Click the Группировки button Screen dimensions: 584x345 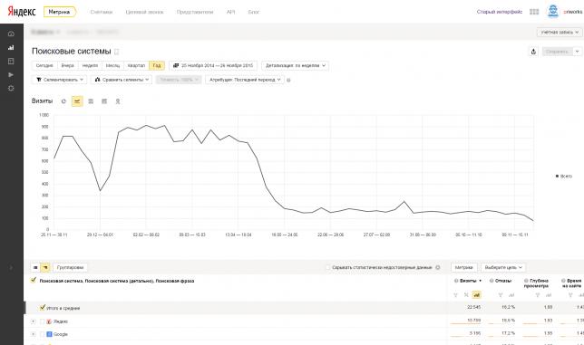70,267
